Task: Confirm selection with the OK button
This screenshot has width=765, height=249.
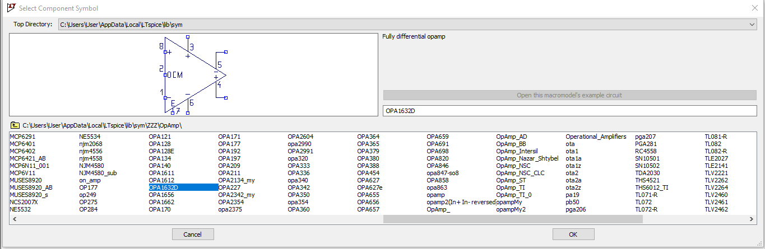Action: [x=573, y=234]
